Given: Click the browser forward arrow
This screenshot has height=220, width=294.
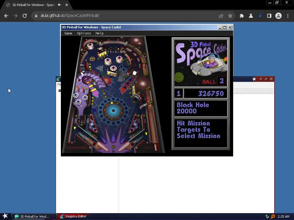Looking at the screenshot, I should tap(16, 16).
